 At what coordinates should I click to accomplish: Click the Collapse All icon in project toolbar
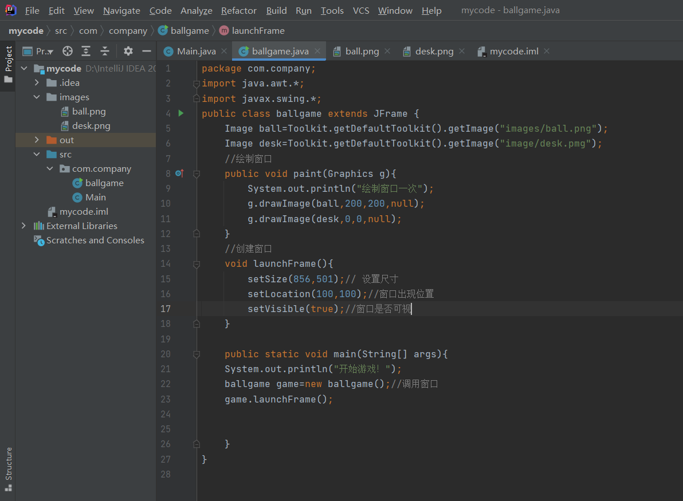105,51
